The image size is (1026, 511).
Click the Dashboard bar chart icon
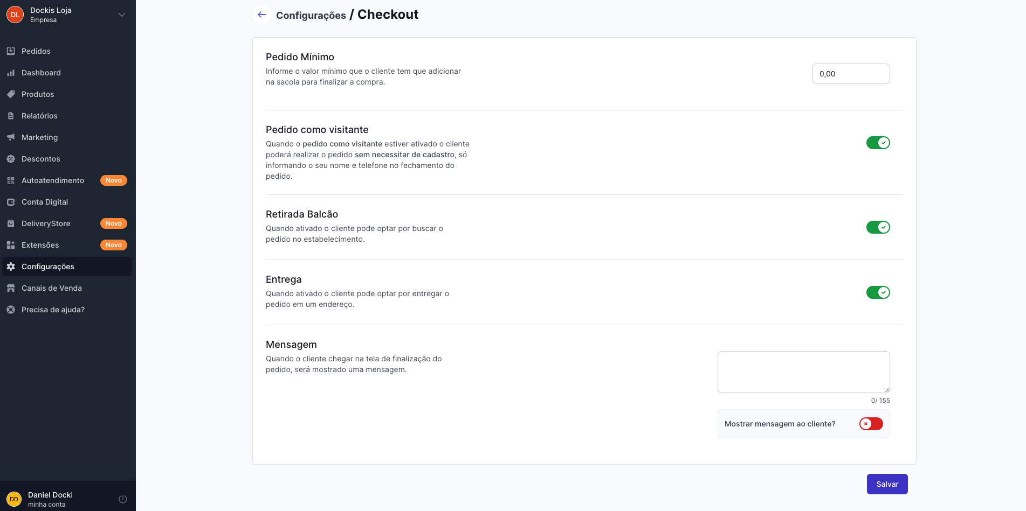pyautogui.click(x=11, y=73)
